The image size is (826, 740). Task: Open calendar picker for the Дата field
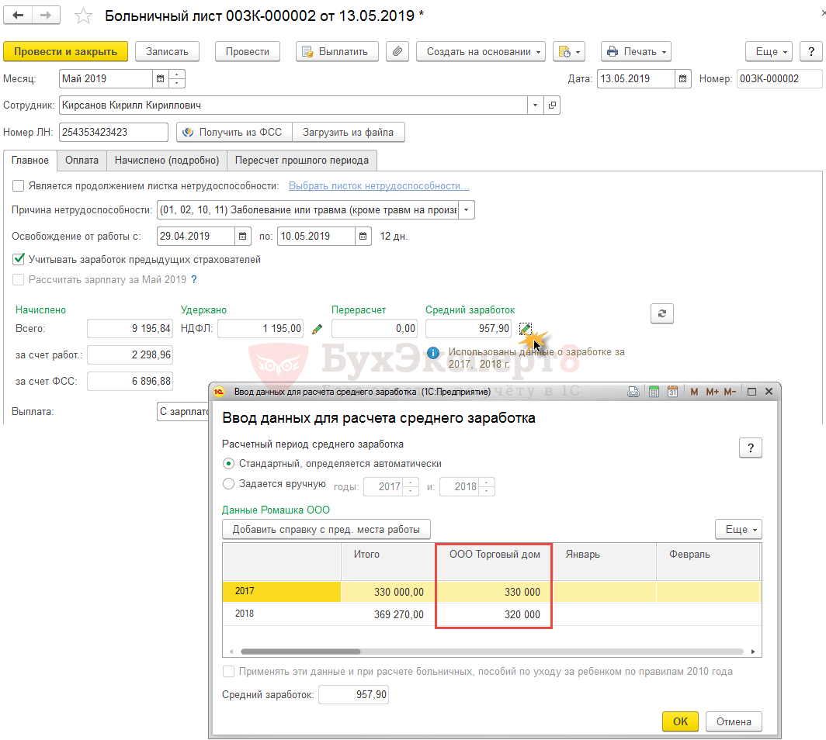tap(682, 79)
